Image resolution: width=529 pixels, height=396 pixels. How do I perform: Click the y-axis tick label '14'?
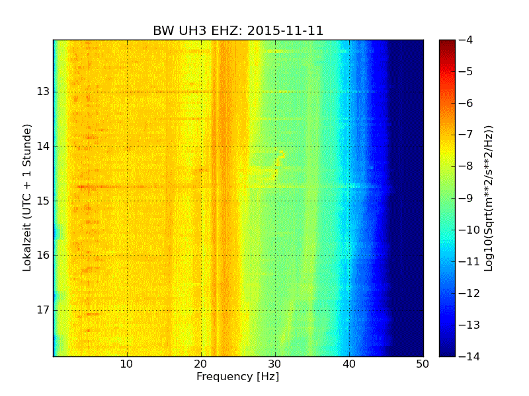[x=43, y=146]
